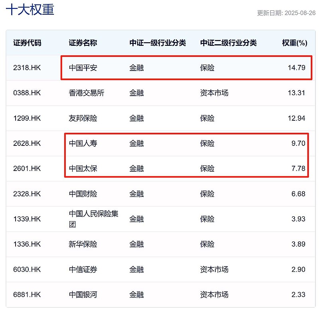Select stock code 2601.HK
The width and height of the screenshot is (319, 312).
27,169
